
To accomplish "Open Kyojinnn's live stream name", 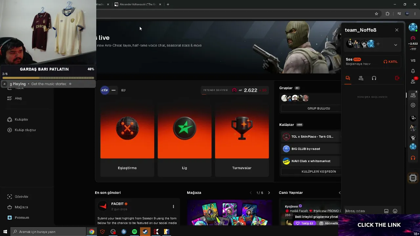I will coord(291,206).
